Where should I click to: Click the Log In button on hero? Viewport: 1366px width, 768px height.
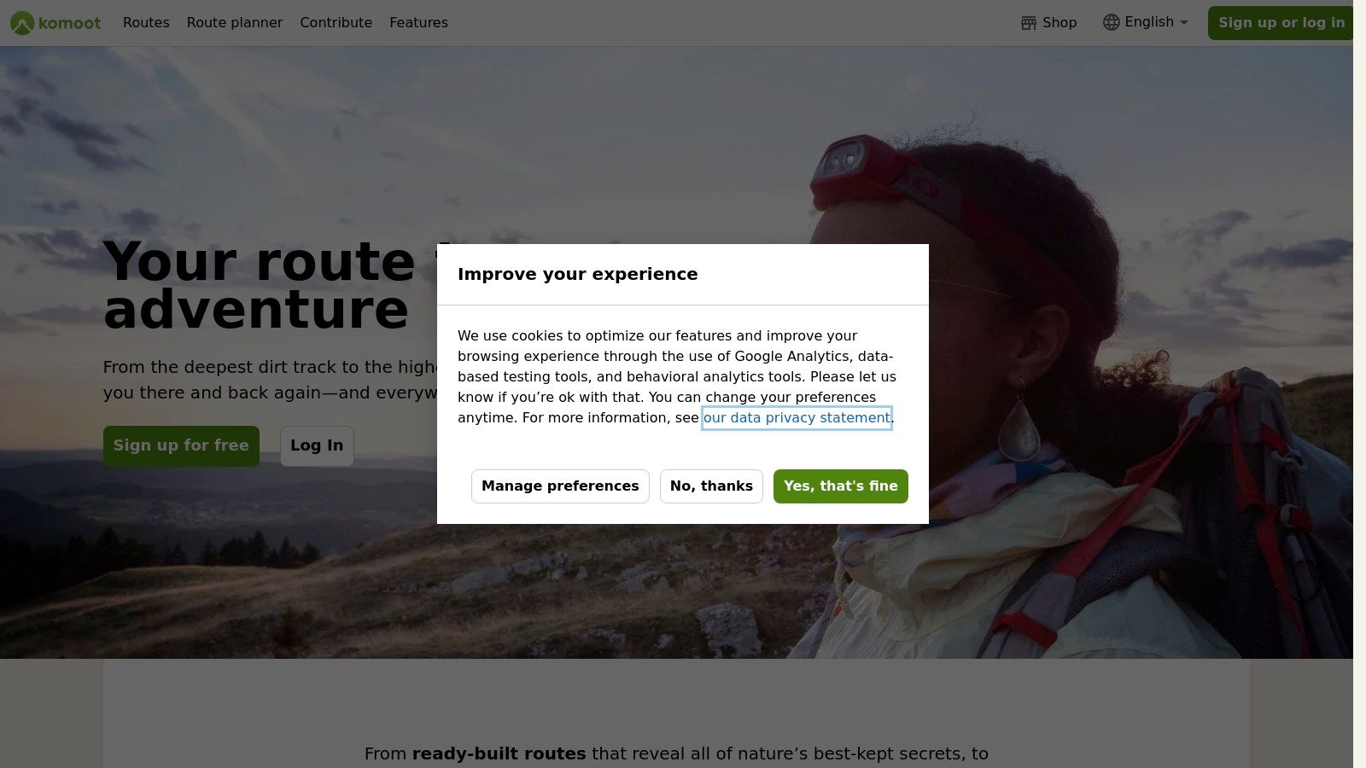[x=317, y=445]
